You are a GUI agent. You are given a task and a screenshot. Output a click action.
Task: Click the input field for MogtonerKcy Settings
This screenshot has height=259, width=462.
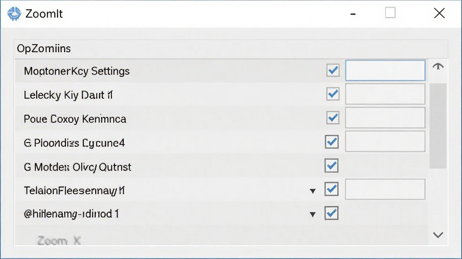(385, 71)
